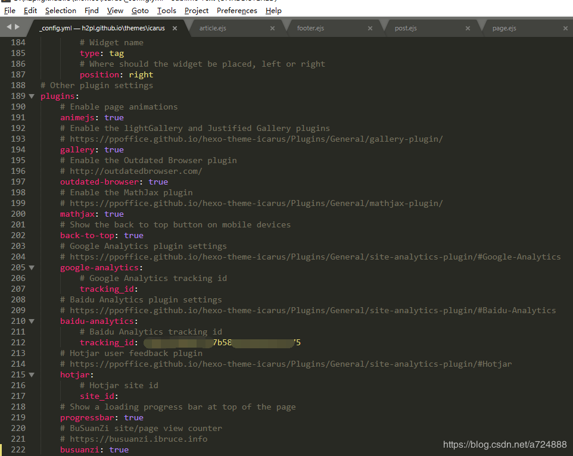Switch to the post.ejs tab
Viewport: 573px width, 456px height.
(x=406, y=28)
